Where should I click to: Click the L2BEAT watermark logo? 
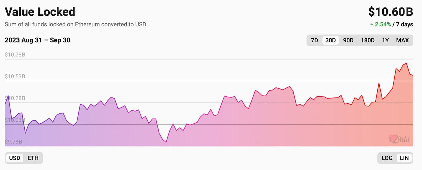click(x=399, y=139)
